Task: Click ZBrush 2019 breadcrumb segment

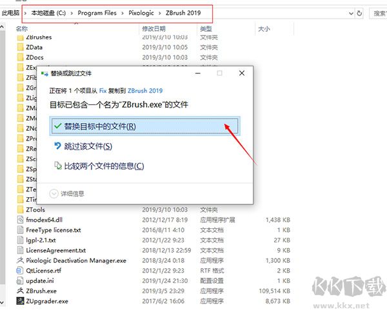Action: pos(183,13)
